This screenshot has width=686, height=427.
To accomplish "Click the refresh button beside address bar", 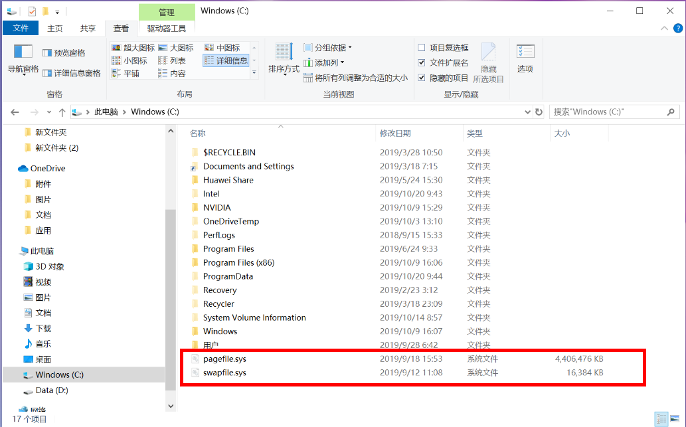I will point(539,112).
